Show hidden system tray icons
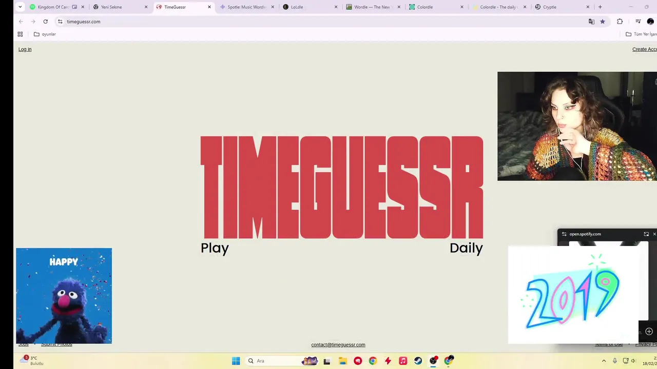This screenshot has width=657, height=369. pyautogui.click(x=604, y=361)
